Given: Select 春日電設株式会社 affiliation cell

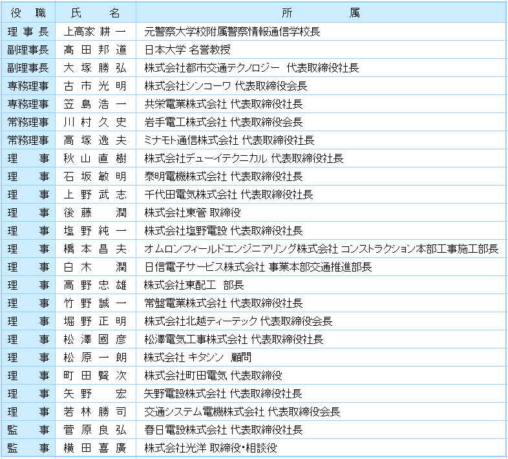Looking at the screenshot, I should click(321, 431).
